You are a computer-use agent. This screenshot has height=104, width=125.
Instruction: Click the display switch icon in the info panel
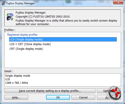pyautogui.click(x=10, y=17)
